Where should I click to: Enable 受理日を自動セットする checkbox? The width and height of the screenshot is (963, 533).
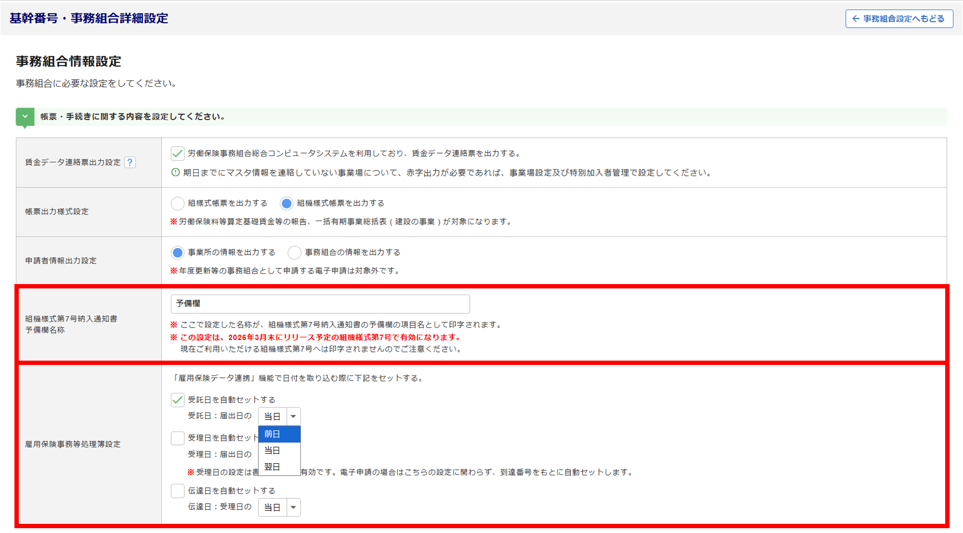tap(178, 438)
